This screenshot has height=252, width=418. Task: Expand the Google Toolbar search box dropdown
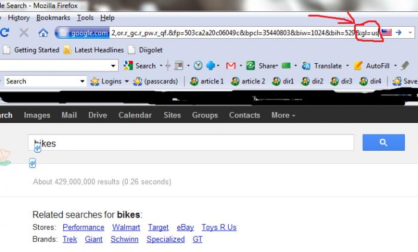coord(113,66)
